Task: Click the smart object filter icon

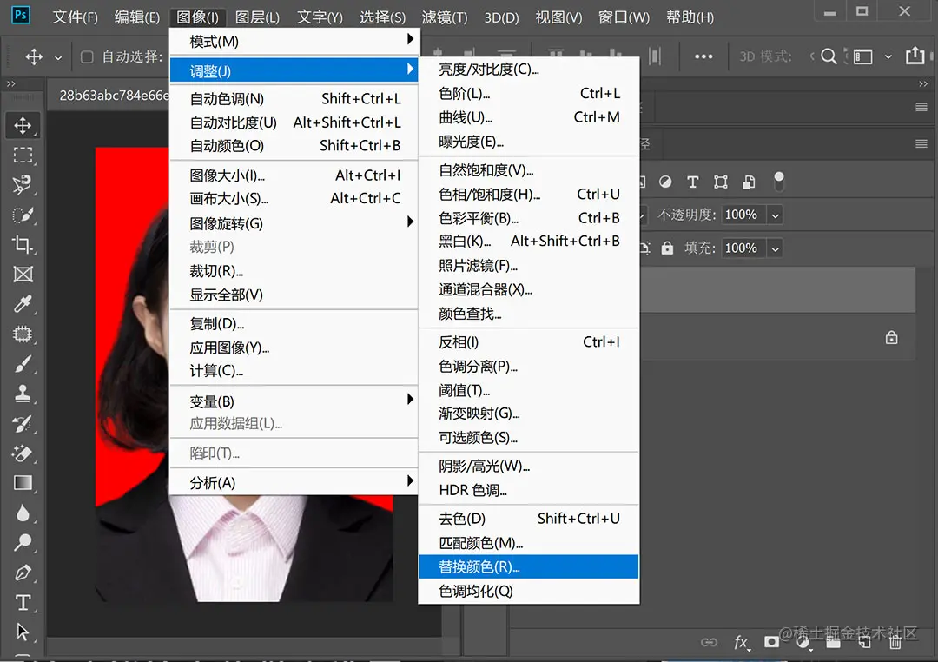Action: pyautogui.click(x=749, y=182)
